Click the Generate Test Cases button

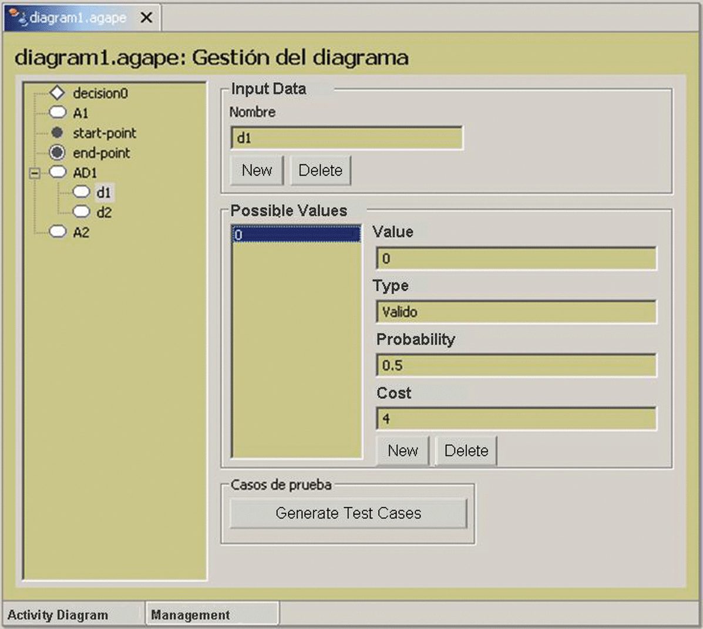[348, 513]
